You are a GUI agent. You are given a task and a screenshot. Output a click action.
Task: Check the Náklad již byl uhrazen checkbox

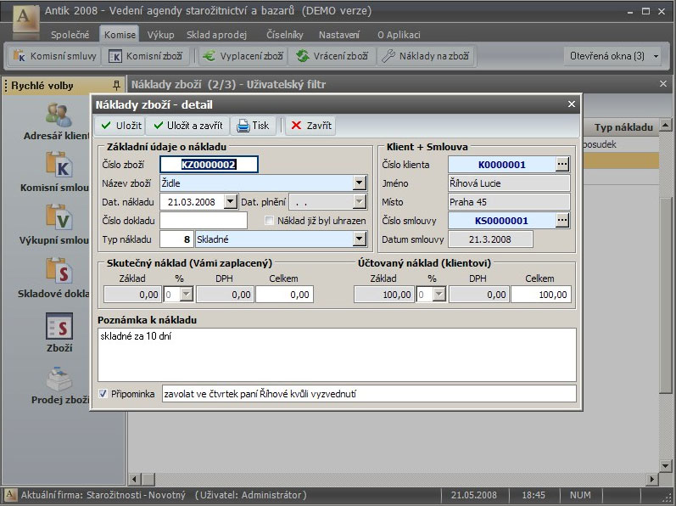click(x=270, y=221)
